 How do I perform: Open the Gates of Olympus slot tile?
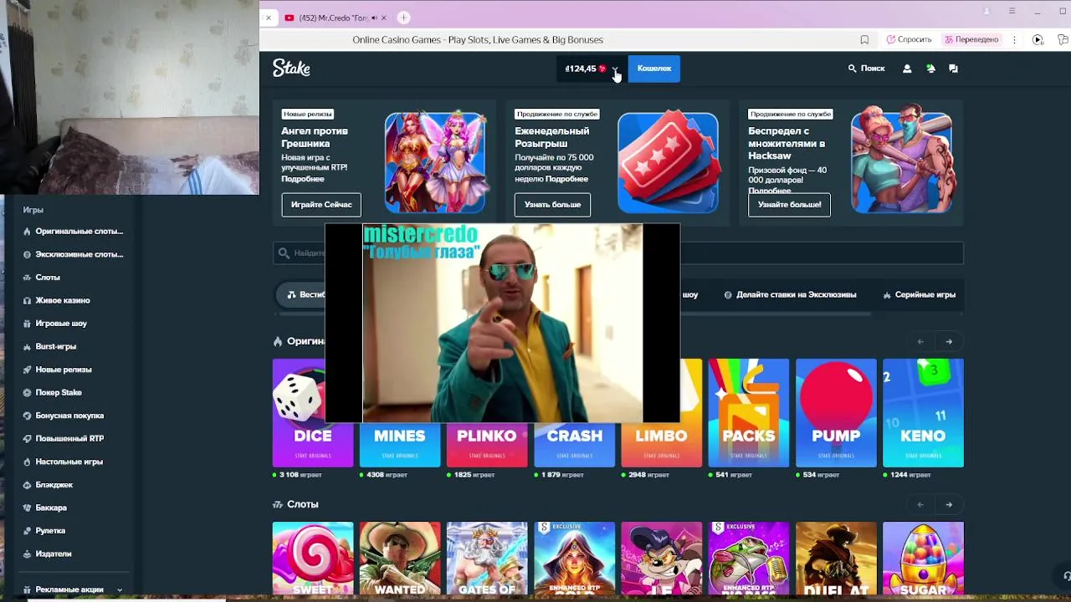pos(487,559)
